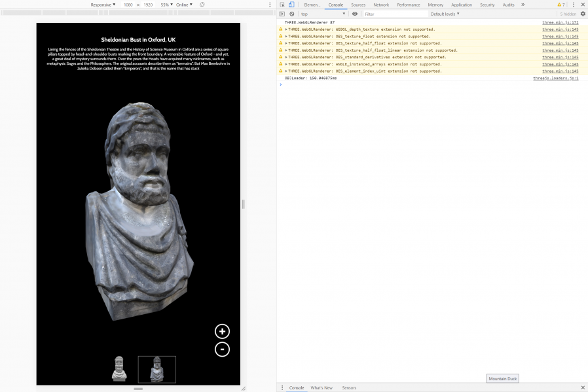The width and height of the screenshot is (588, 392).
Task: Show more panels via the chevron
Action: click(523, 5)
